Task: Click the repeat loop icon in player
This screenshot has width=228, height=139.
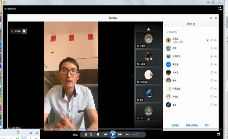Action: [x=91, y=134]
